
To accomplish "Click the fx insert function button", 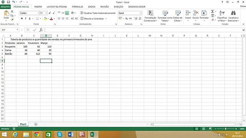I will 41,30.
